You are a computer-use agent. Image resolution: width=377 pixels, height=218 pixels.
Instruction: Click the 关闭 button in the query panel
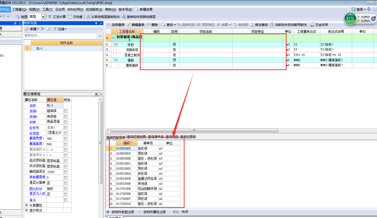pyautogui.click(x=185, y=212)
